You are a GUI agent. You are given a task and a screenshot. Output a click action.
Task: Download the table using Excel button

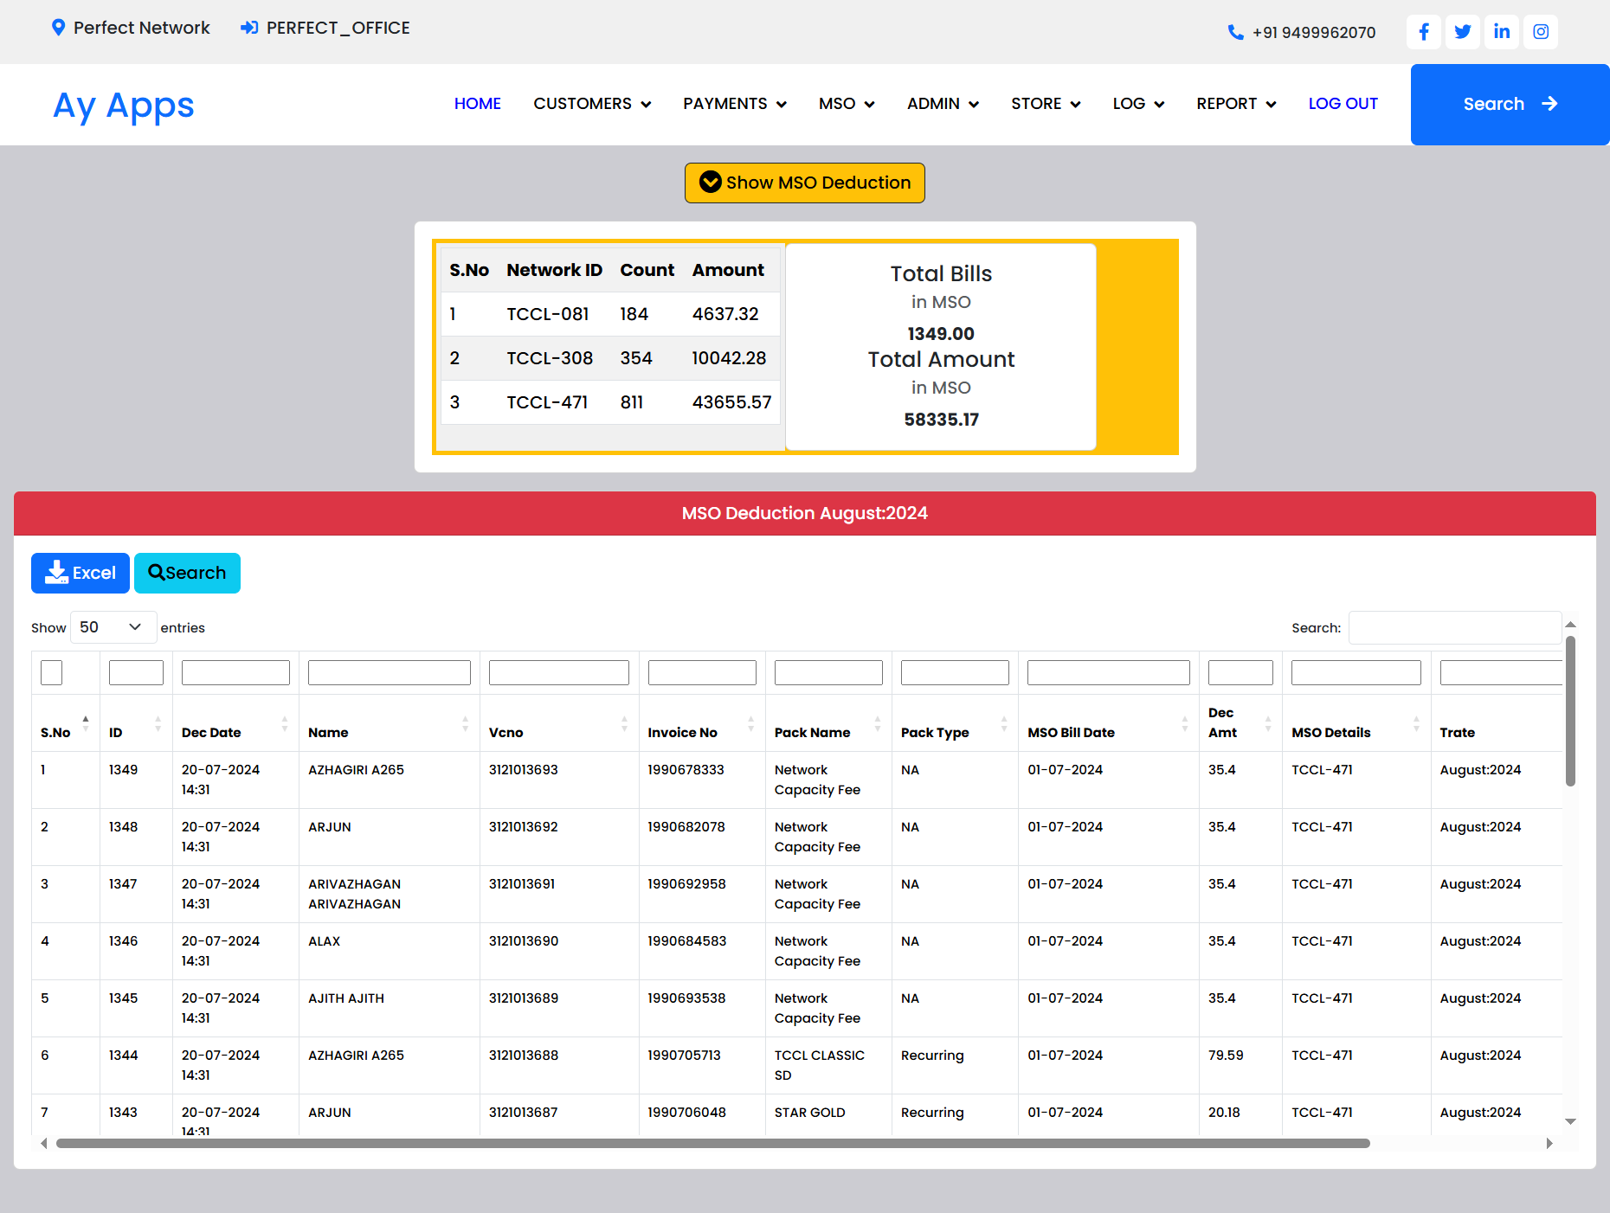coord(80,573)
